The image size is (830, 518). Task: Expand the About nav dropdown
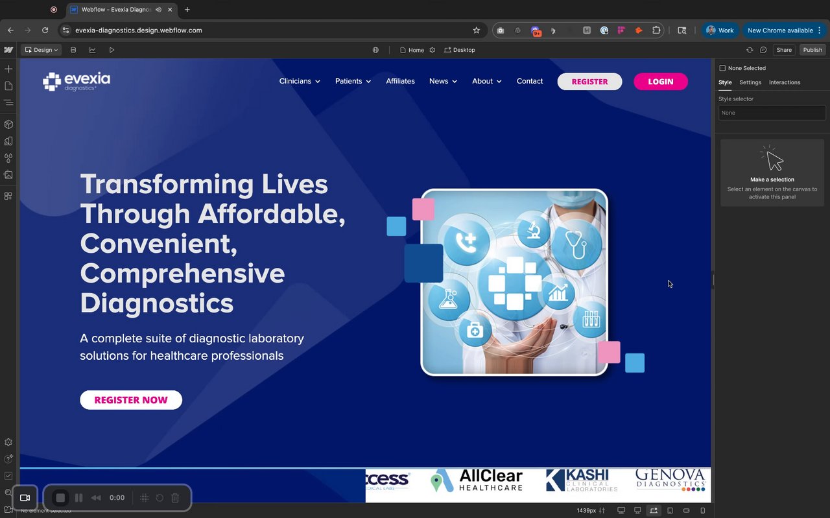tap(487, 81)
